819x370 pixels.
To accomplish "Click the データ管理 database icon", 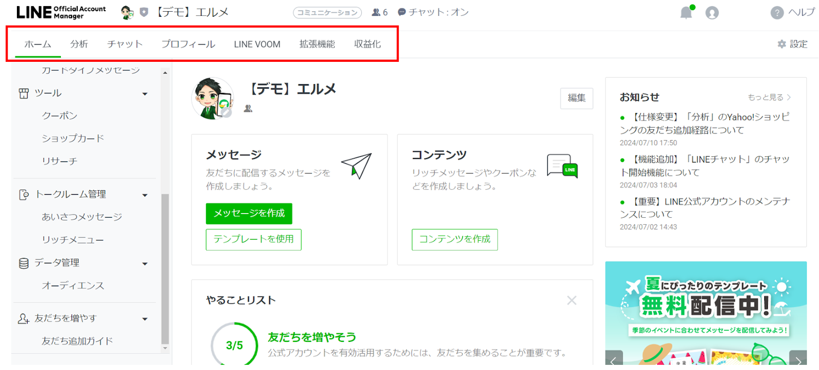I will (24, 263).
